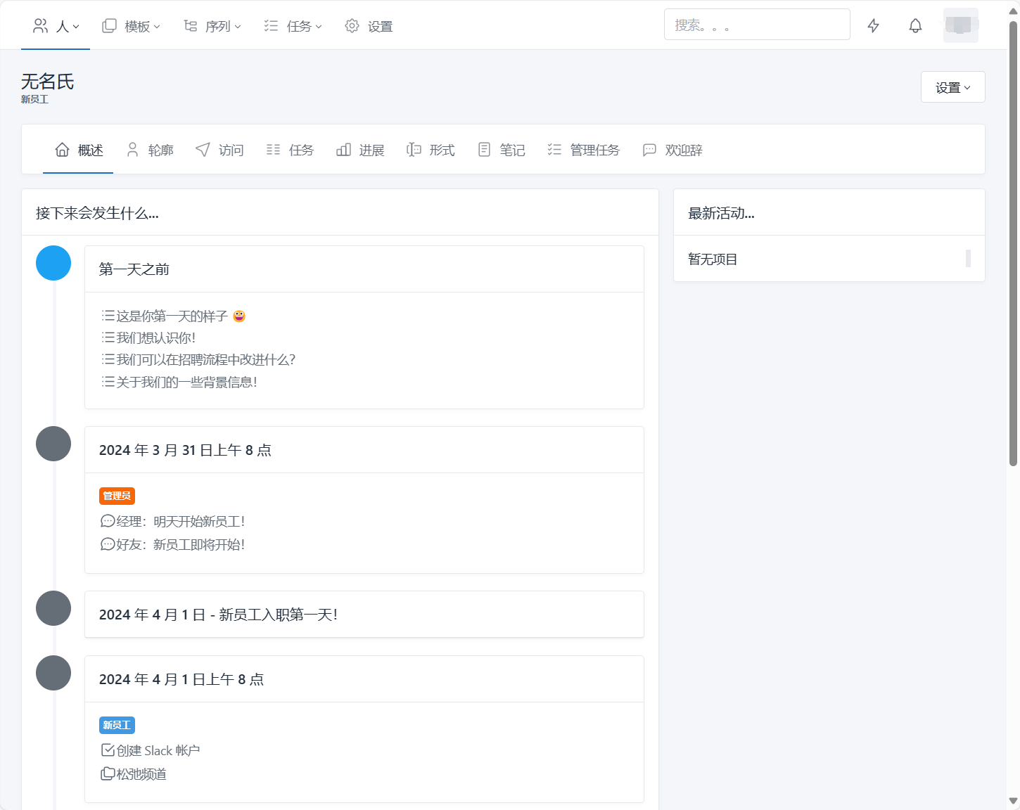Click the home icon on 概述 tab
The height and width of the screenshot is (810, 1020).
[62, 150]
